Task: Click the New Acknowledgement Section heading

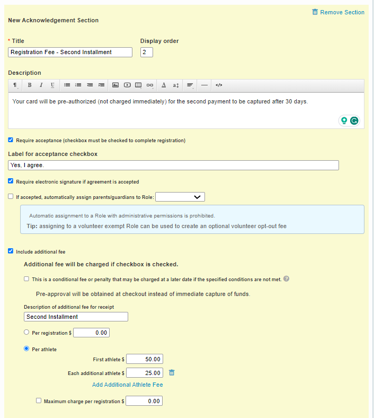Action: 53,20
